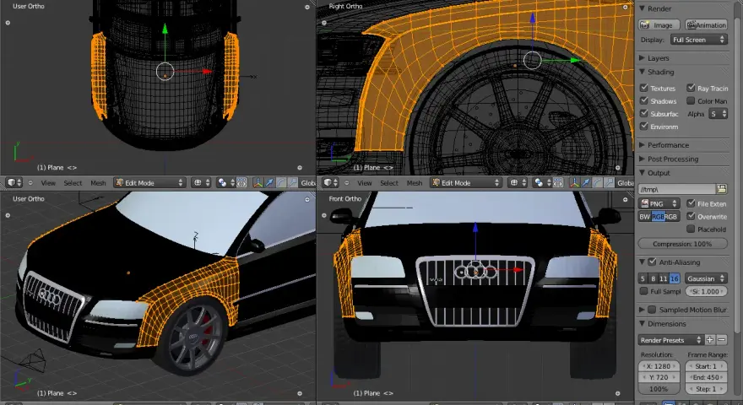Toggle pivot center points icon in top-left viewport header
The image size is (743, 405).
point(241,182)
